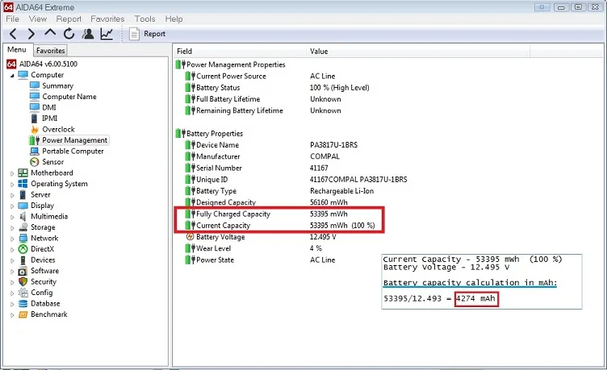Viewport: 607px width, 370px height.
Task: Click the Security shield icon
Action: coord(23,281)
